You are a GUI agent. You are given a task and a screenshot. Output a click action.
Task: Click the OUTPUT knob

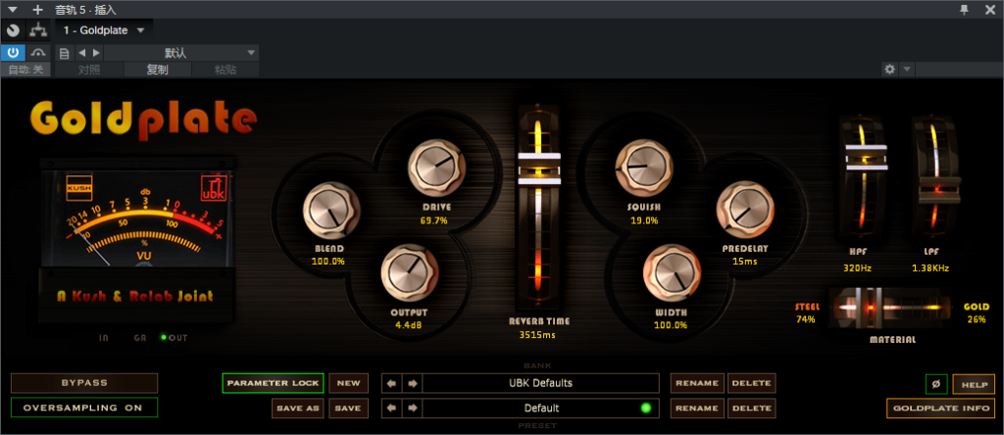pos(410,272)
